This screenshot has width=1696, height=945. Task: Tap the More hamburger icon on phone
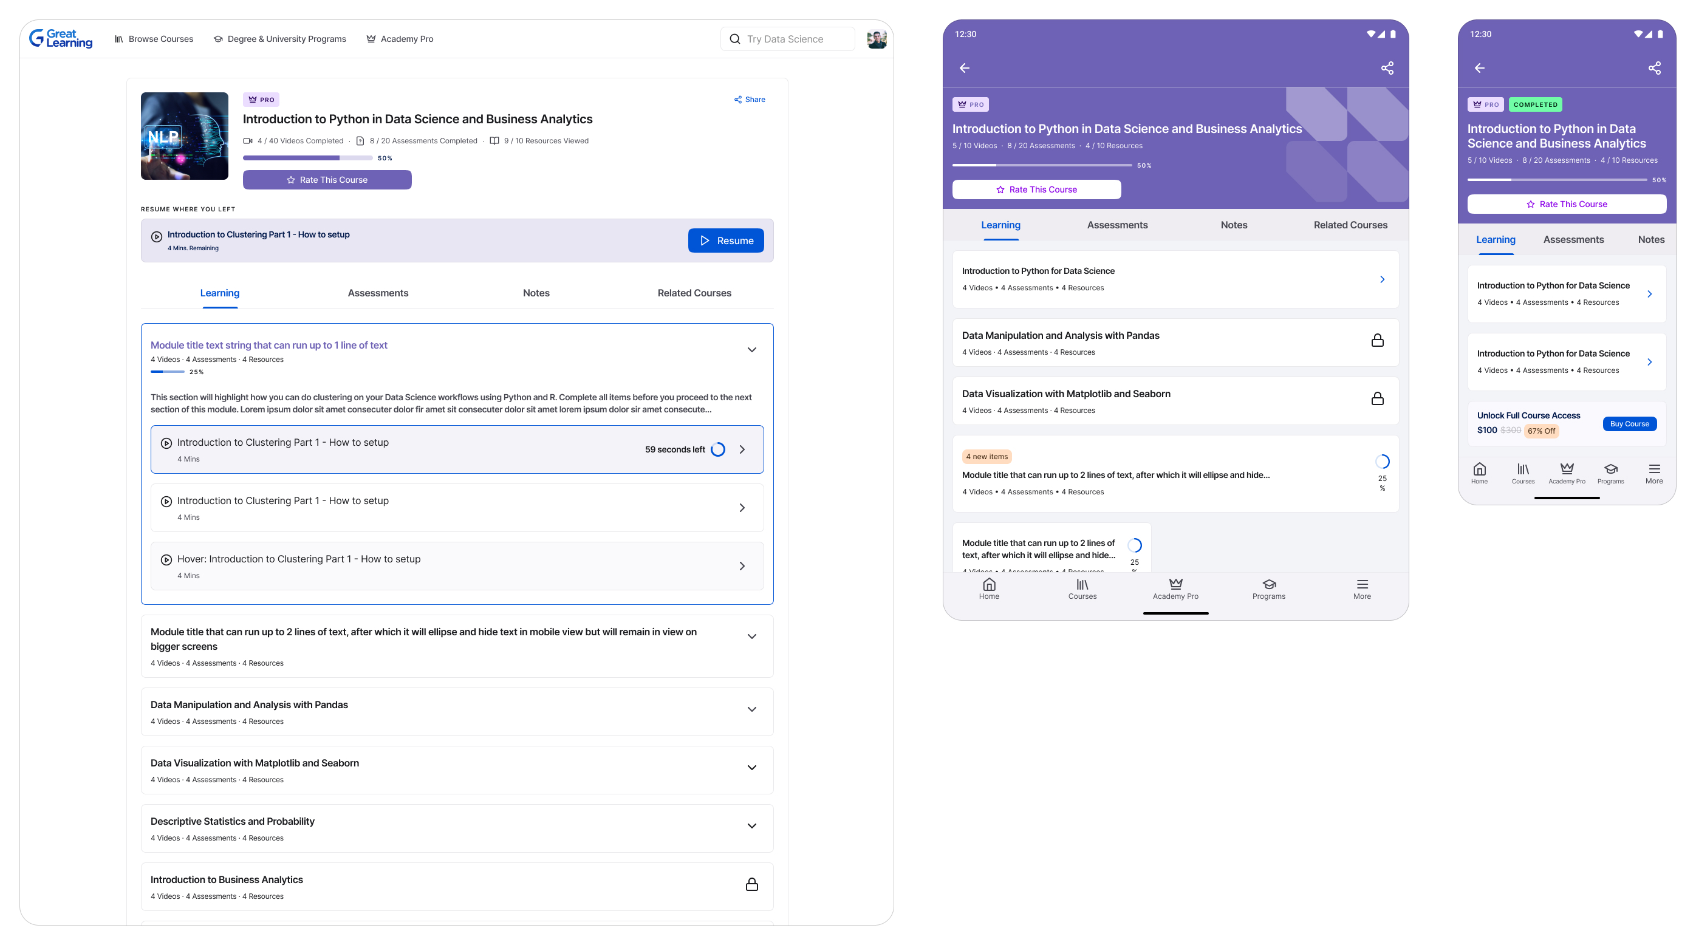[x=1654, y=469]
